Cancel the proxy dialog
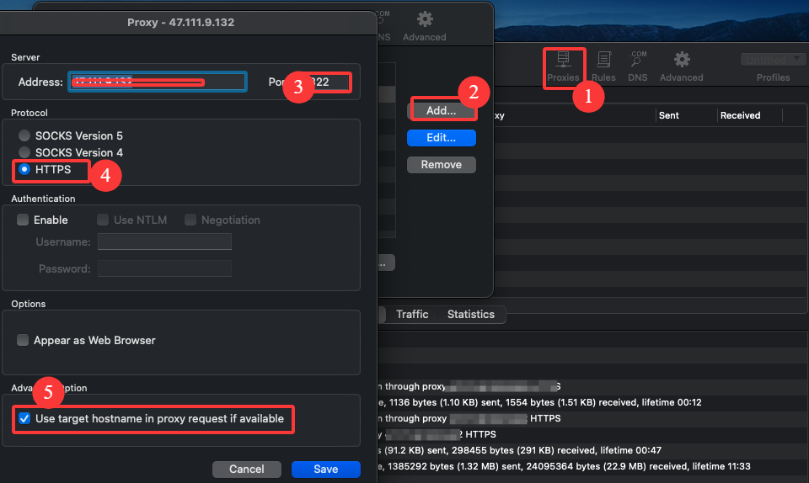 pyautogui.click(x=246, y=469)
